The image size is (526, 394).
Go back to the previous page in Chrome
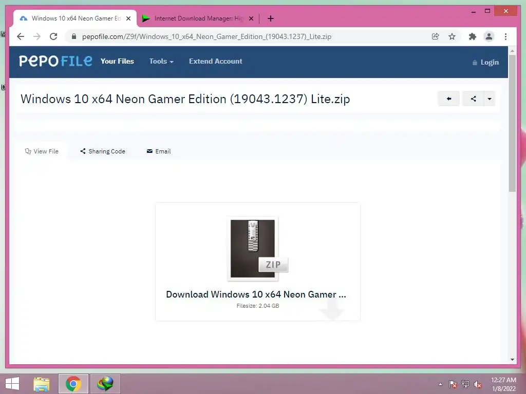(x=21, y=36)
